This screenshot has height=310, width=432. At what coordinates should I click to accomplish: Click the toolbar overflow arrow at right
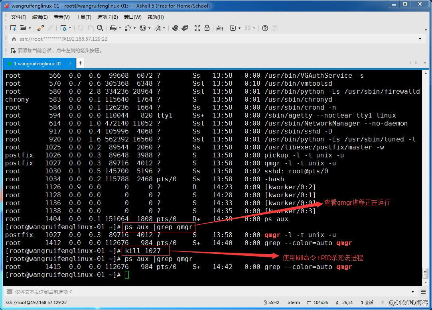pyautogui.click(x=426, y=30)
